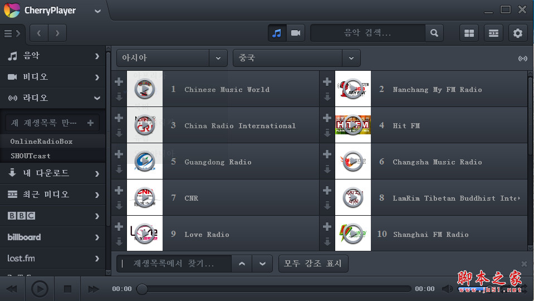Screen dimensions: 534x301
Task: Switch to video search mode icon
Action: coord(296,33)
